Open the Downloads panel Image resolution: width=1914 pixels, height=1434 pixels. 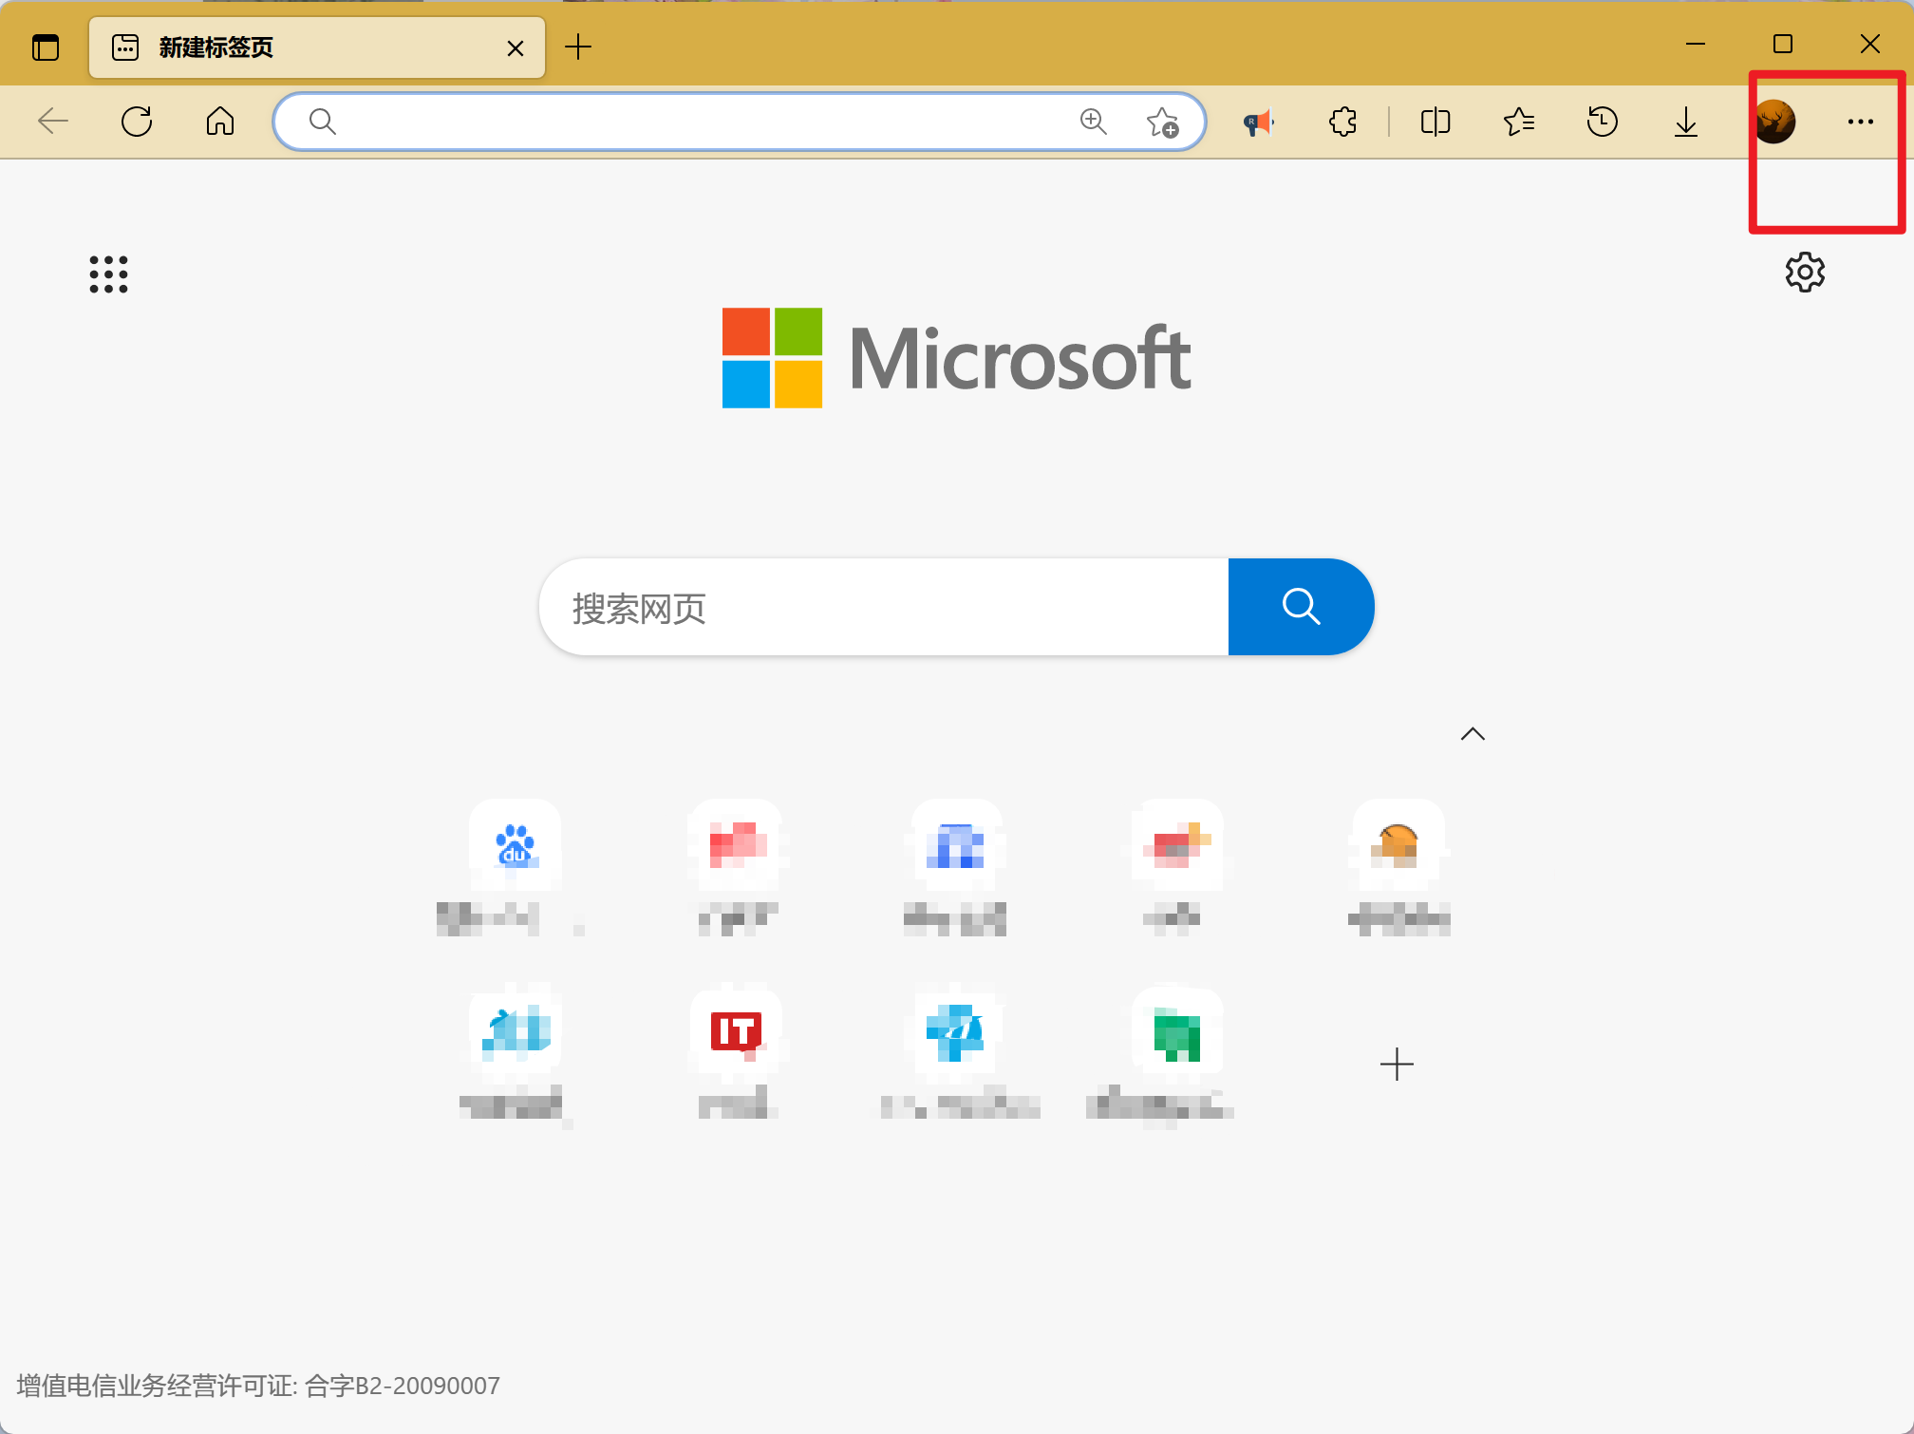pyautogui.click(x=1686, y=122)
